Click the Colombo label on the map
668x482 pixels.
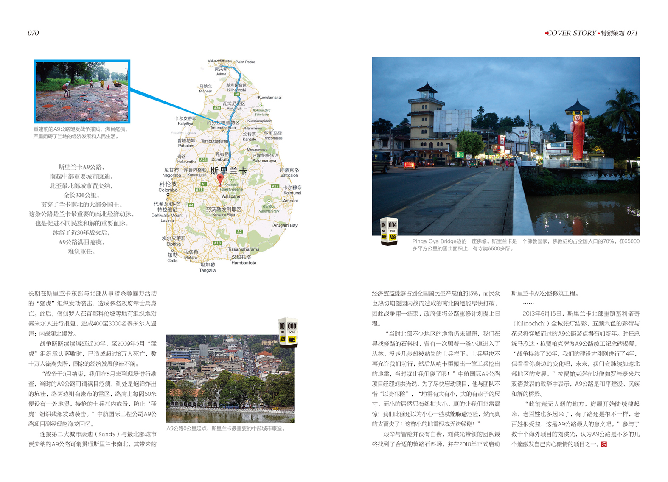[168, 190]
